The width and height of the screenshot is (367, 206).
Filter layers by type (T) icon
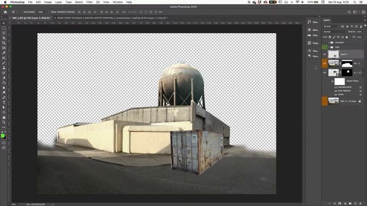(352, 26)
